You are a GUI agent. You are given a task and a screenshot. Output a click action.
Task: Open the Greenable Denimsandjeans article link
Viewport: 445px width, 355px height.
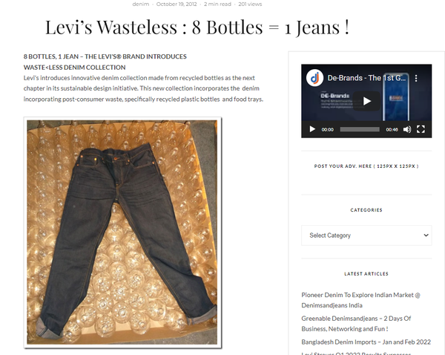(x=356, y=324)
